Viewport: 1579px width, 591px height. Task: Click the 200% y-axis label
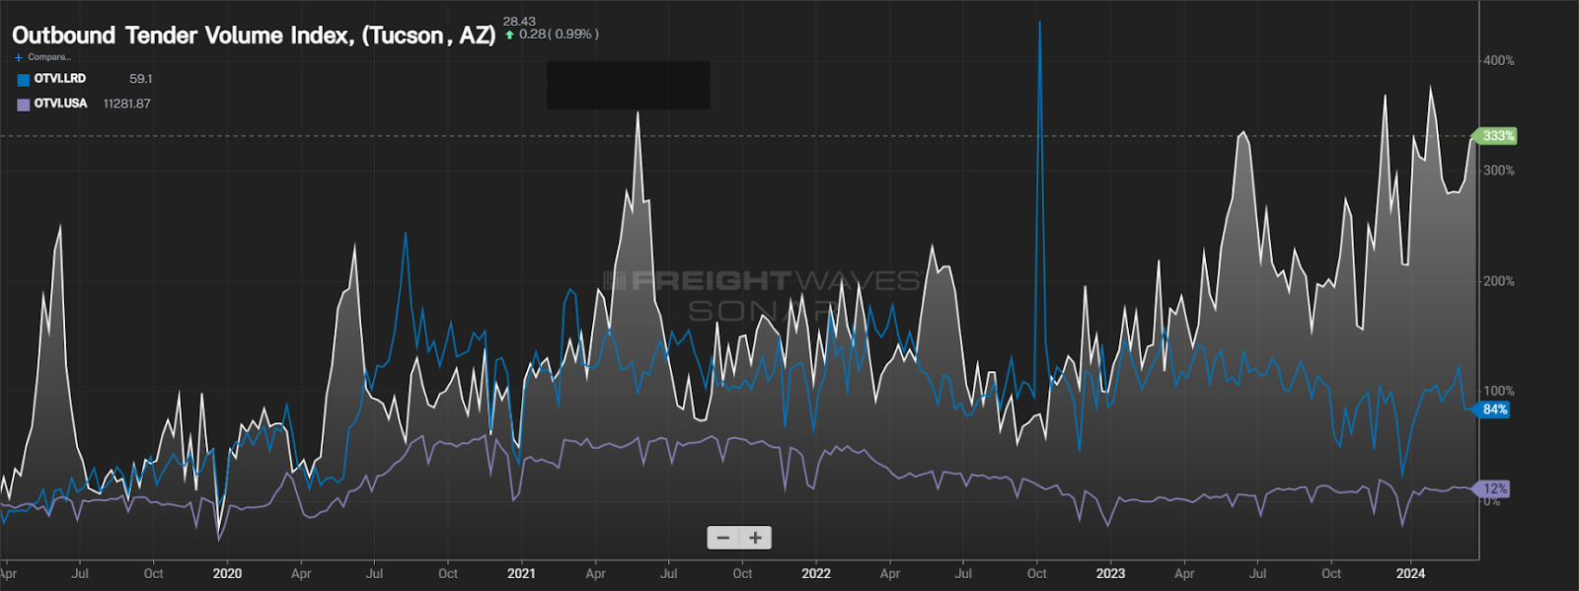1498,281
